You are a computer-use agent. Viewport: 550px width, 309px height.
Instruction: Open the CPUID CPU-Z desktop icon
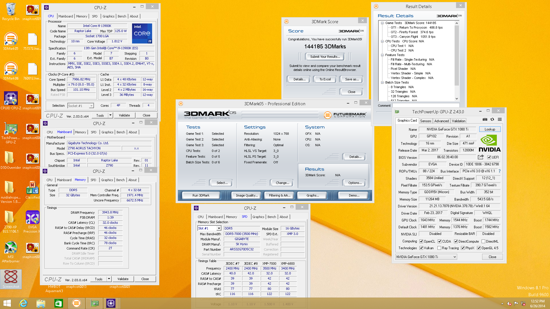[x=11, y=101]
